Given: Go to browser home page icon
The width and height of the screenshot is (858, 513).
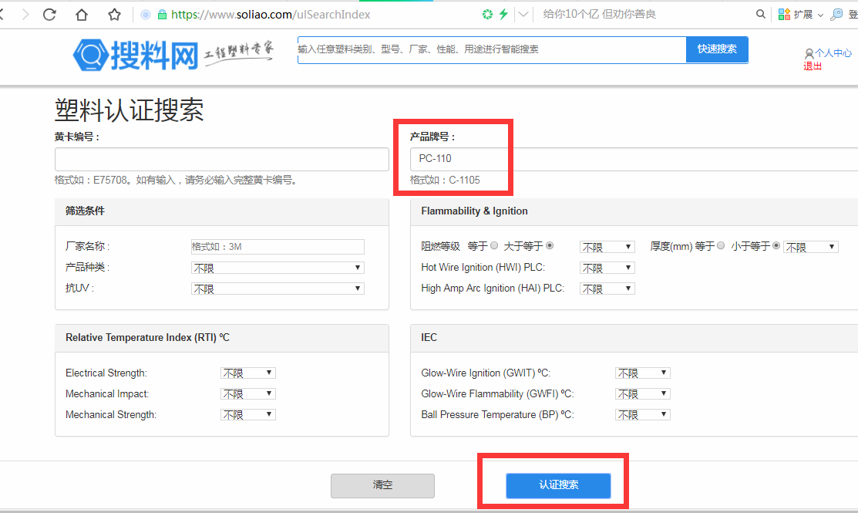Looking at the screenshot, I should point(82,15).
